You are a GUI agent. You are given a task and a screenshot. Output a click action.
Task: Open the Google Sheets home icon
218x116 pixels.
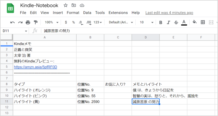[11, 8]
